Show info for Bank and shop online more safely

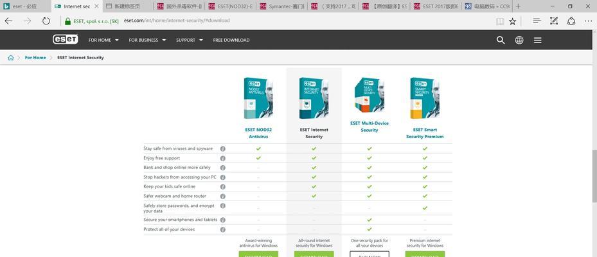click(223, 168)
